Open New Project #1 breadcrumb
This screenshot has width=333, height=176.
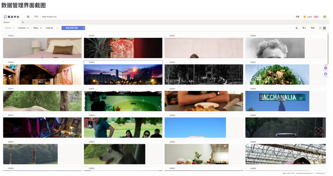[x=49, y=17]
